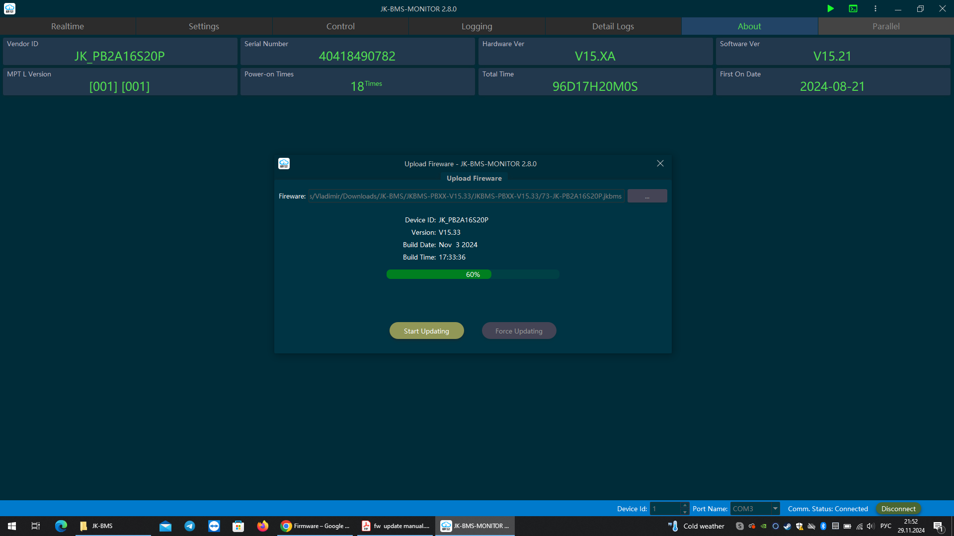Image resolution: width=954 pixels, height=536 pixels.
Task: Click the Steam tray icon
Action: tap(788, 526)
